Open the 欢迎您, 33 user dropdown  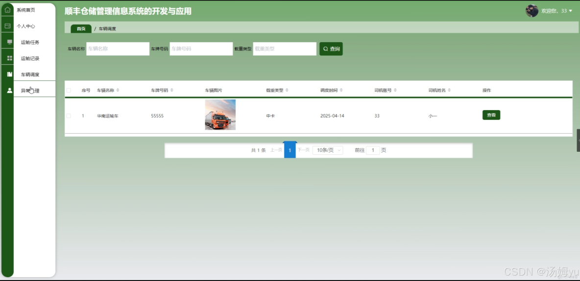click(556, 11)
